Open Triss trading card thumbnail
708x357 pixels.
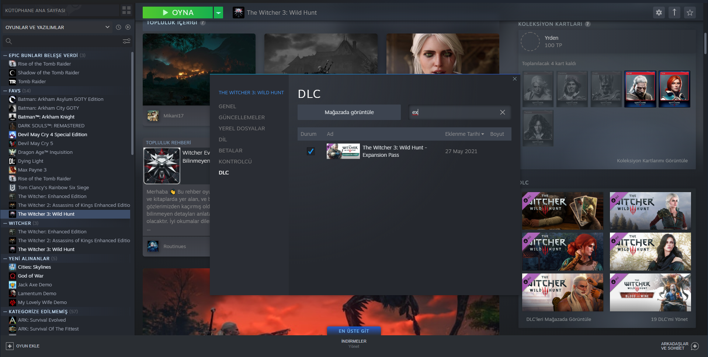(674, 89)
